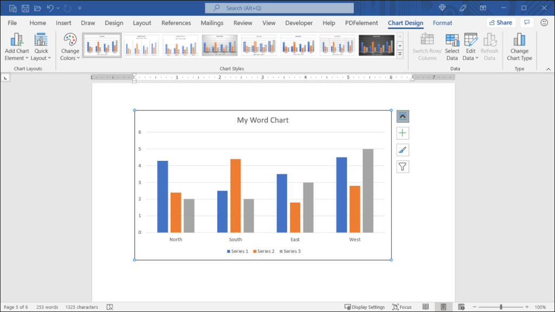This screenshot has width=555, height=312.
Task: Toggle proofing errors check in status bar
Action: coord(109,307)
